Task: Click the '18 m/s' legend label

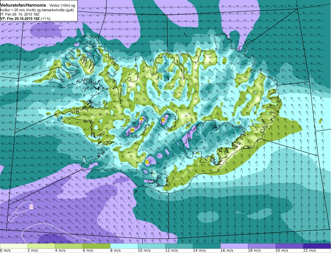Action: coord(254,251)
